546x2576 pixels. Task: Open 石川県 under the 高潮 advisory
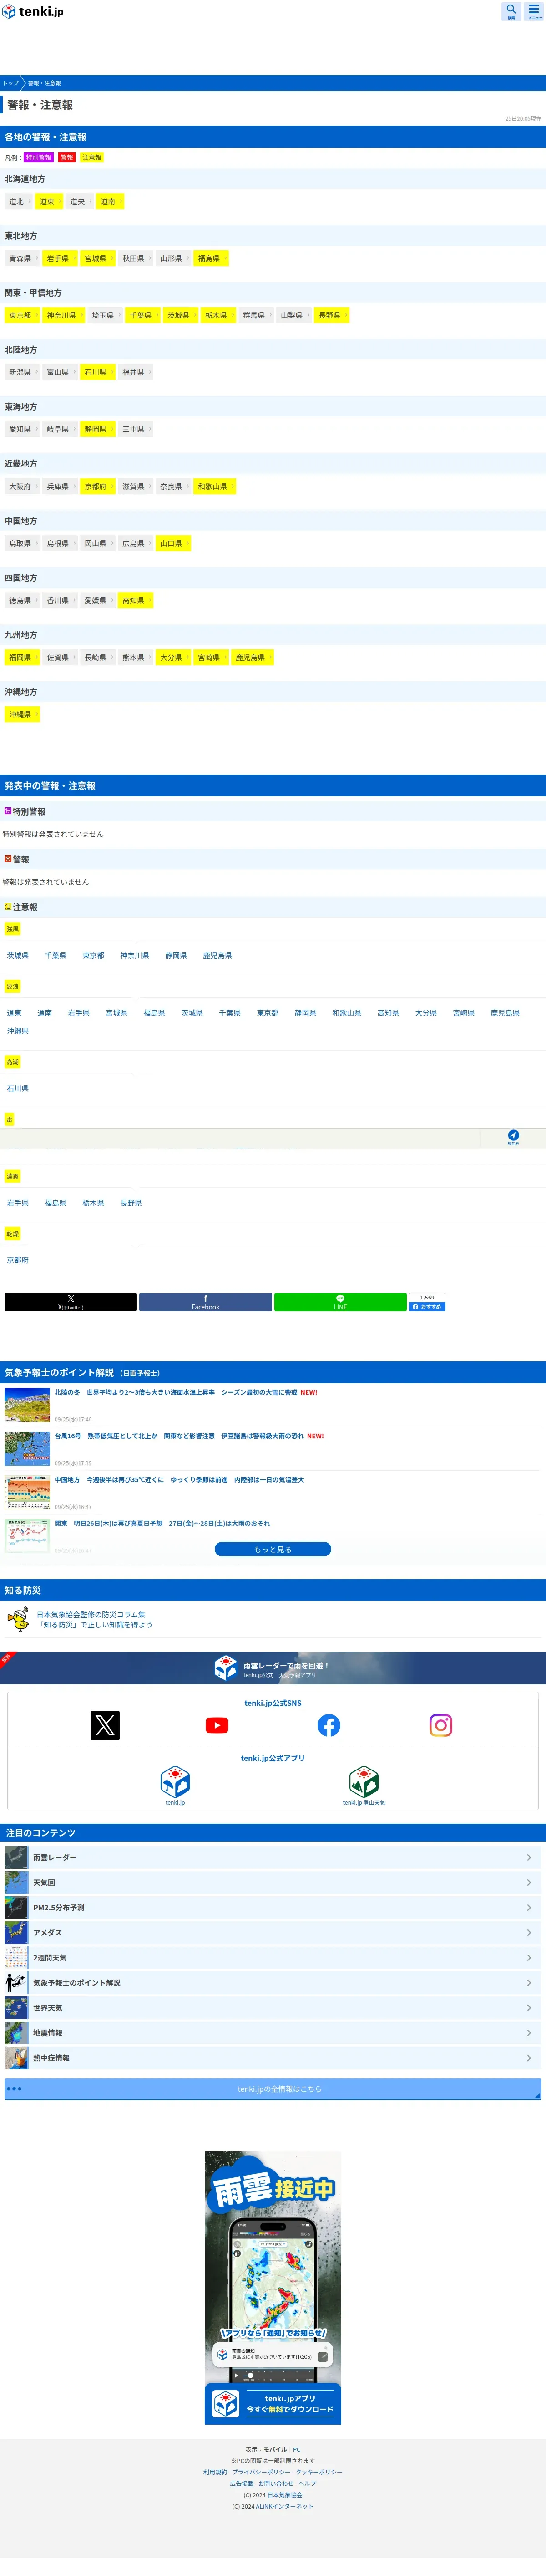click(18, 1088)
